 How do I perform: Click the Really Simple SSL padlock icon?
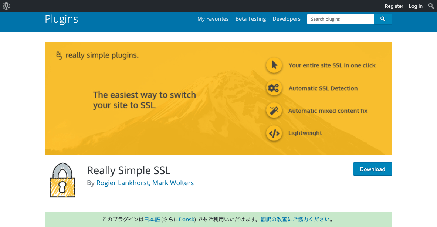click(62, 180)
